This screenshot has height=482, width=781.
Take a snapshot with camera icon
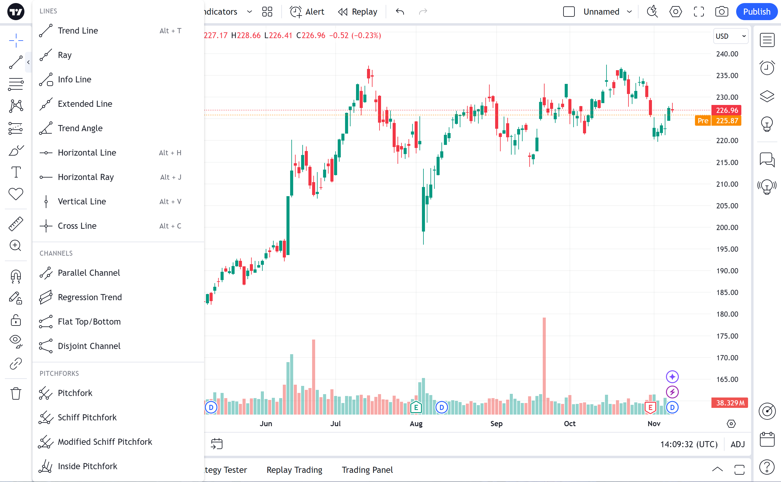click(x=722, y=12)
